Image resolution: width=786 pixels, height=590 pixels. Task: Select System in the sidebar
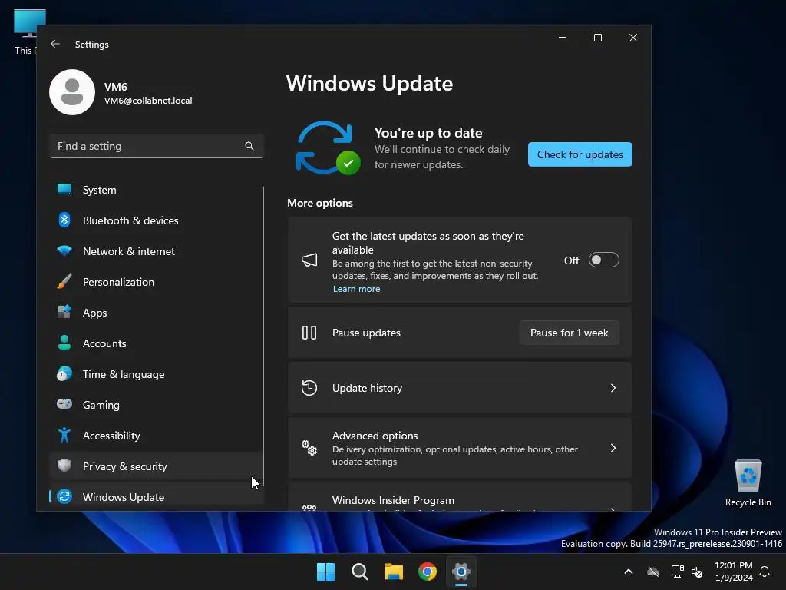tap(156, 190)
